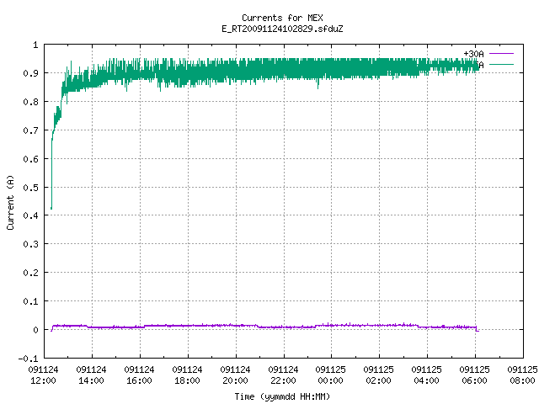Select the "12:00" x-axis tick label
Screen dimensions: 539x404
click(43, 380)
